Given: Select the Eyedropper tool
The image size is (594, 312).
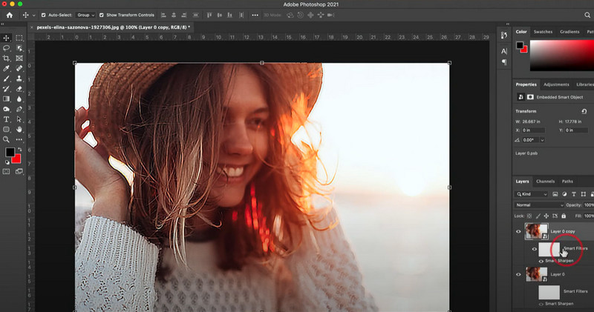Looking at the screenshot, I should [x=7, y=68].
